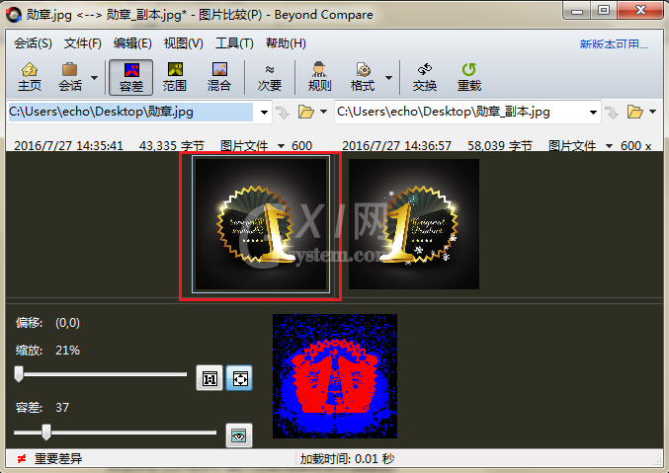Click the 容差 tolerance slider handle

coord(46,432)
